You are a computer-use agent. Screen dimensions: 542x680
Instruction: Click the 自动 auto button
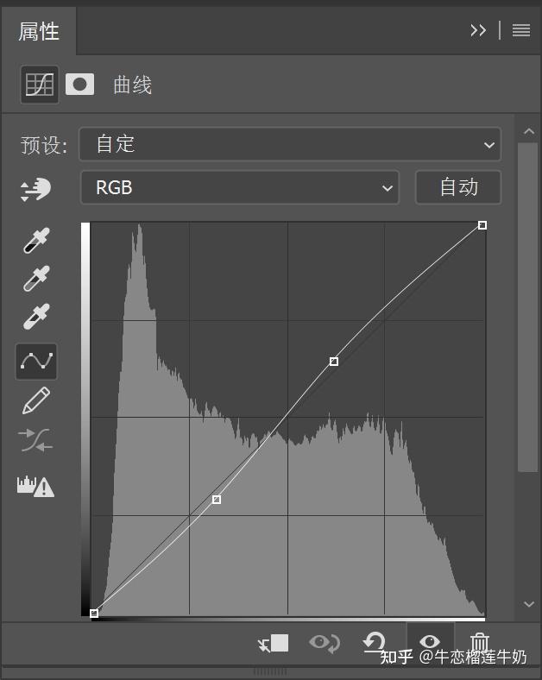point(458,187)
